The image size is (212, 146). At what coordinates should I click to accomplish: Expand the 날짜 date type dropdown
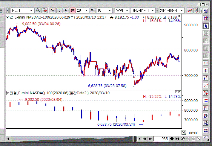[126, 10]
